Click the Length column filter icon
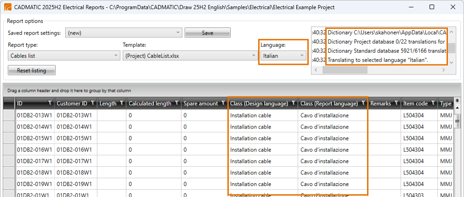464x197 pixels. pyautogui.click(x=121, y=103)
